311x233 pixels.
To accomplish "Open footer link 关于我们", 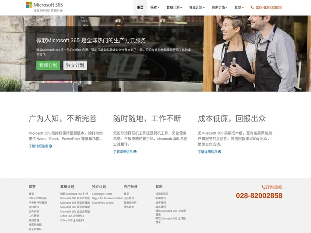I will (x=161, y=202).
